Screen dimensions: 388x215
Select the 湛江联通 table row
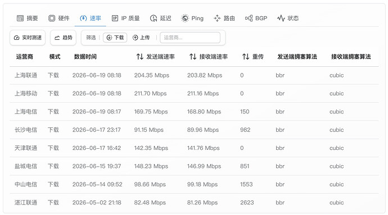coord(194,203)
